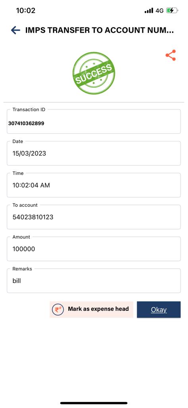Tap the home indicator bar at bottom
The width and height of the screenshot is (188, 408).
(x=94, y=403)
